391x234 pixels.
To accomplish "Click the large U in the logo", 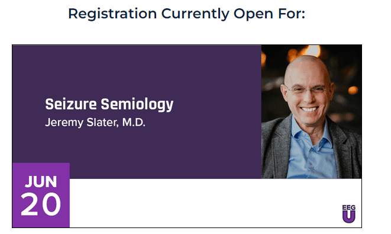I will [348, 216].
